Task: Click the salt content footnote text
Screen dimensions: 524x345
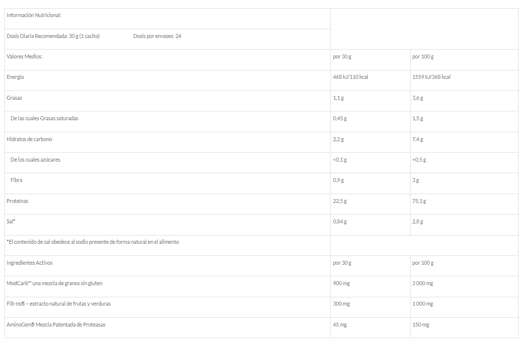Action: click(x=93, y=242)
